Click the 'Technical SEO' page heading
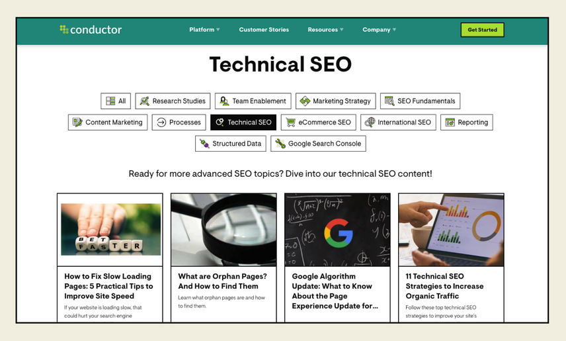 tap(280, 64)
